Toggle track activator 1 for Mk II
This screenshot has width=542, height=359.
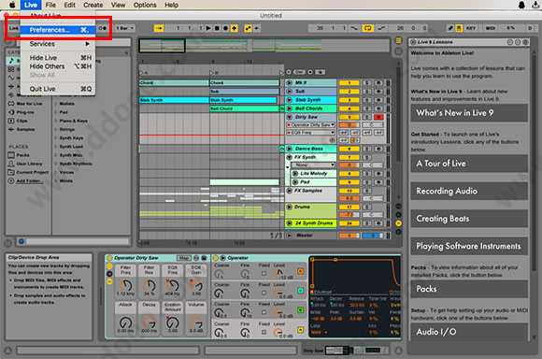tap(349, 82)
